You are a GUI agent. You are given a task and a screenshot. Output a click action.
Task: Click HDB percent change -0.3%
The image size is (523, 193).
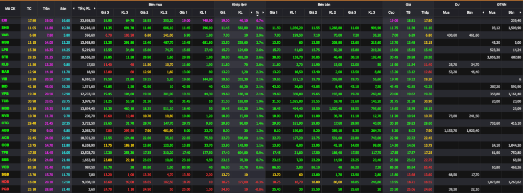(x=259, y=182)
